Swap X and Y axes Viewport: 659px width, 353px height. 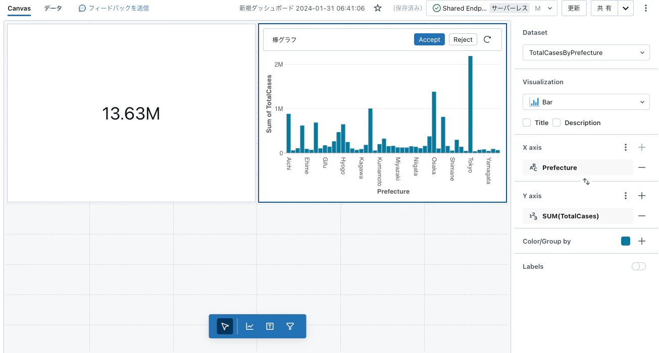(x=586, y=182)
